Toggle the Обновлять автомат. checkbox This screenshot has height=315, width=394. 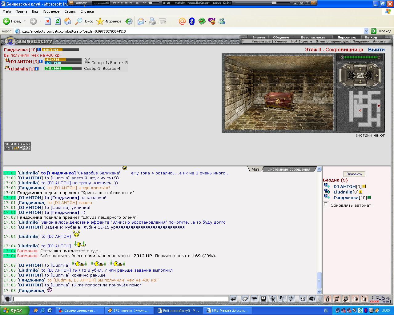click(x=326, y=205)
